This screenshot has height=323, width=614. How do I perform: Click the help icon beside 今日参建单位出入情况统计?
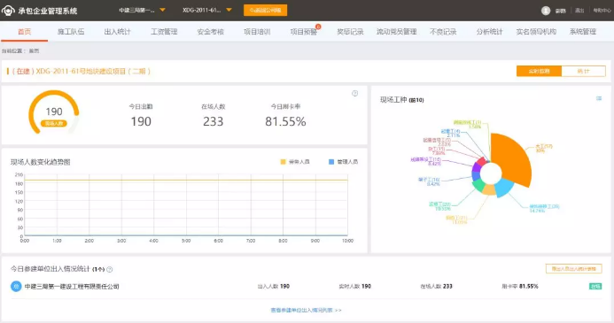coord(110,269)
